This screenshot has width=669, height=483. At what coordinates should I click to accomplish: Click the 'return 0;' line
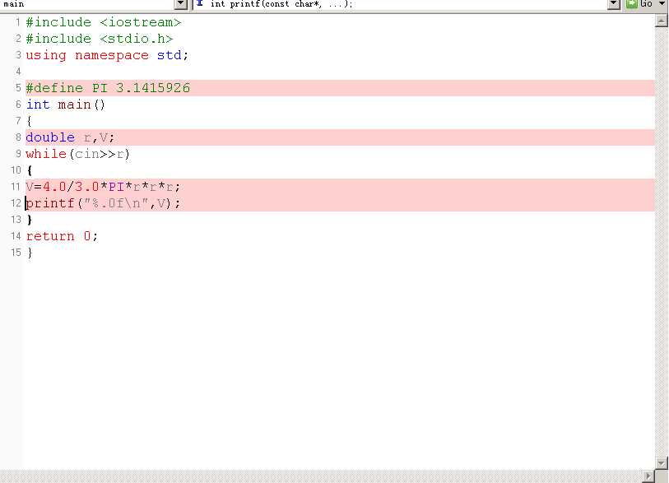[x=62, y=236]
